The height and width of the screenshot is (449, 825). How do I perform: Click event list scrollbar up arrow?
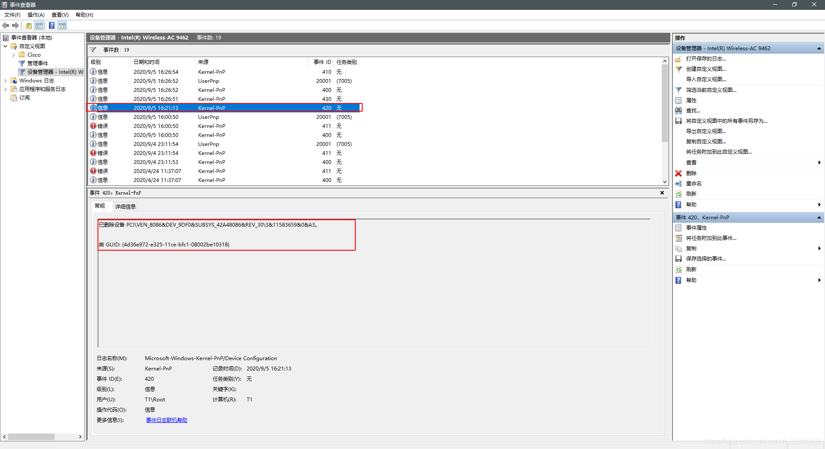(x=665, y=61)
